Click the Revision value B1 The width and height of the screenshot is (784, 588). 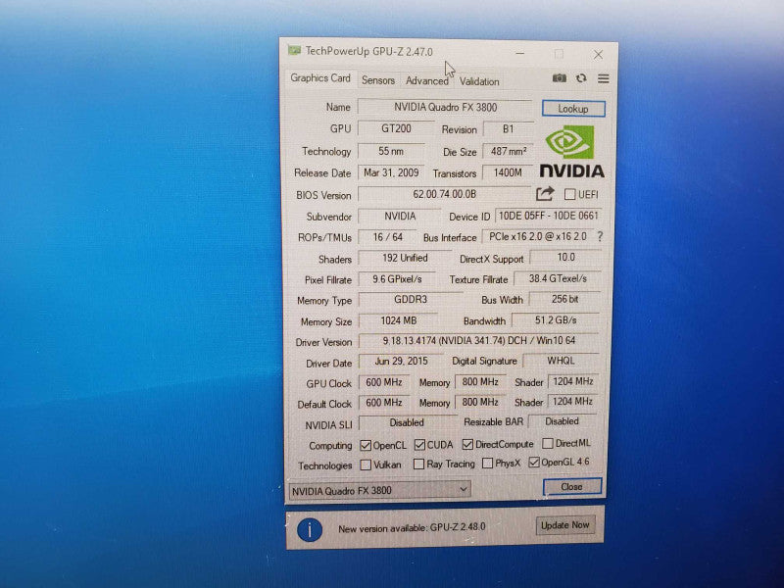coord(508,129)
